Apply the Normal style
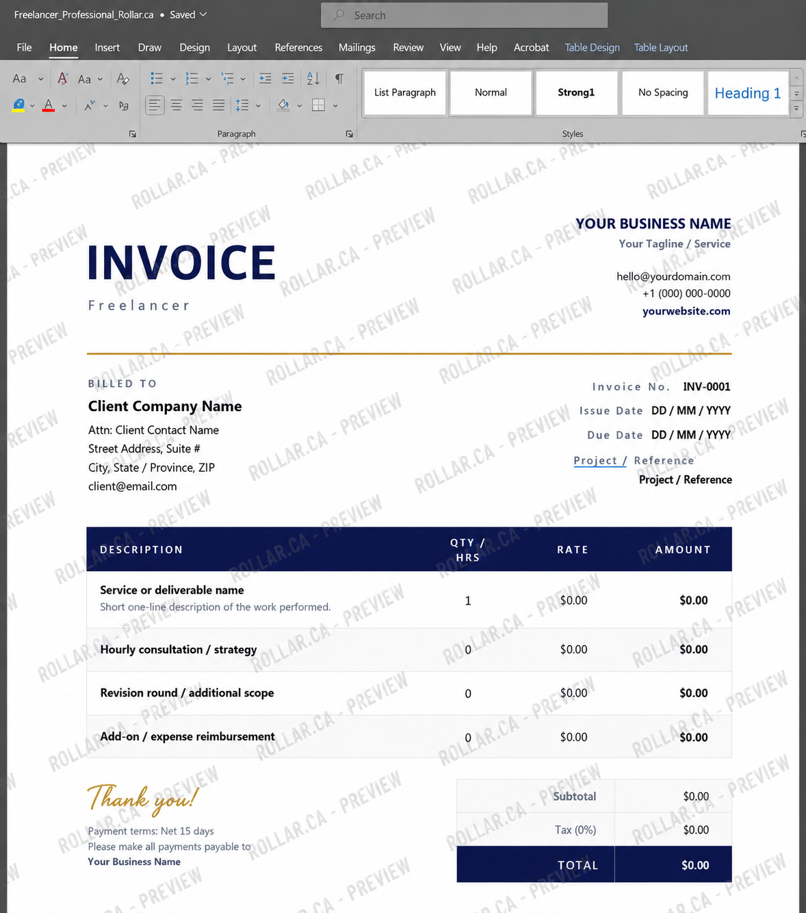The height and width of the screenshot is (913, 806). (x=491, y=92)
